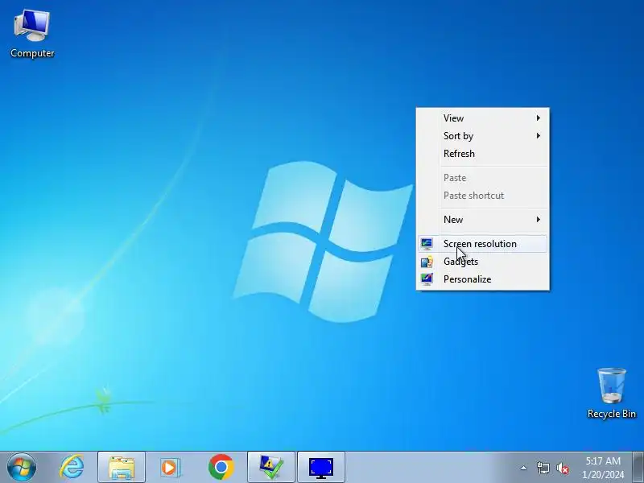Select the Recycle Bin desktop icon
The width and height of the screenshot is (644, 483).
pos(611,393)
